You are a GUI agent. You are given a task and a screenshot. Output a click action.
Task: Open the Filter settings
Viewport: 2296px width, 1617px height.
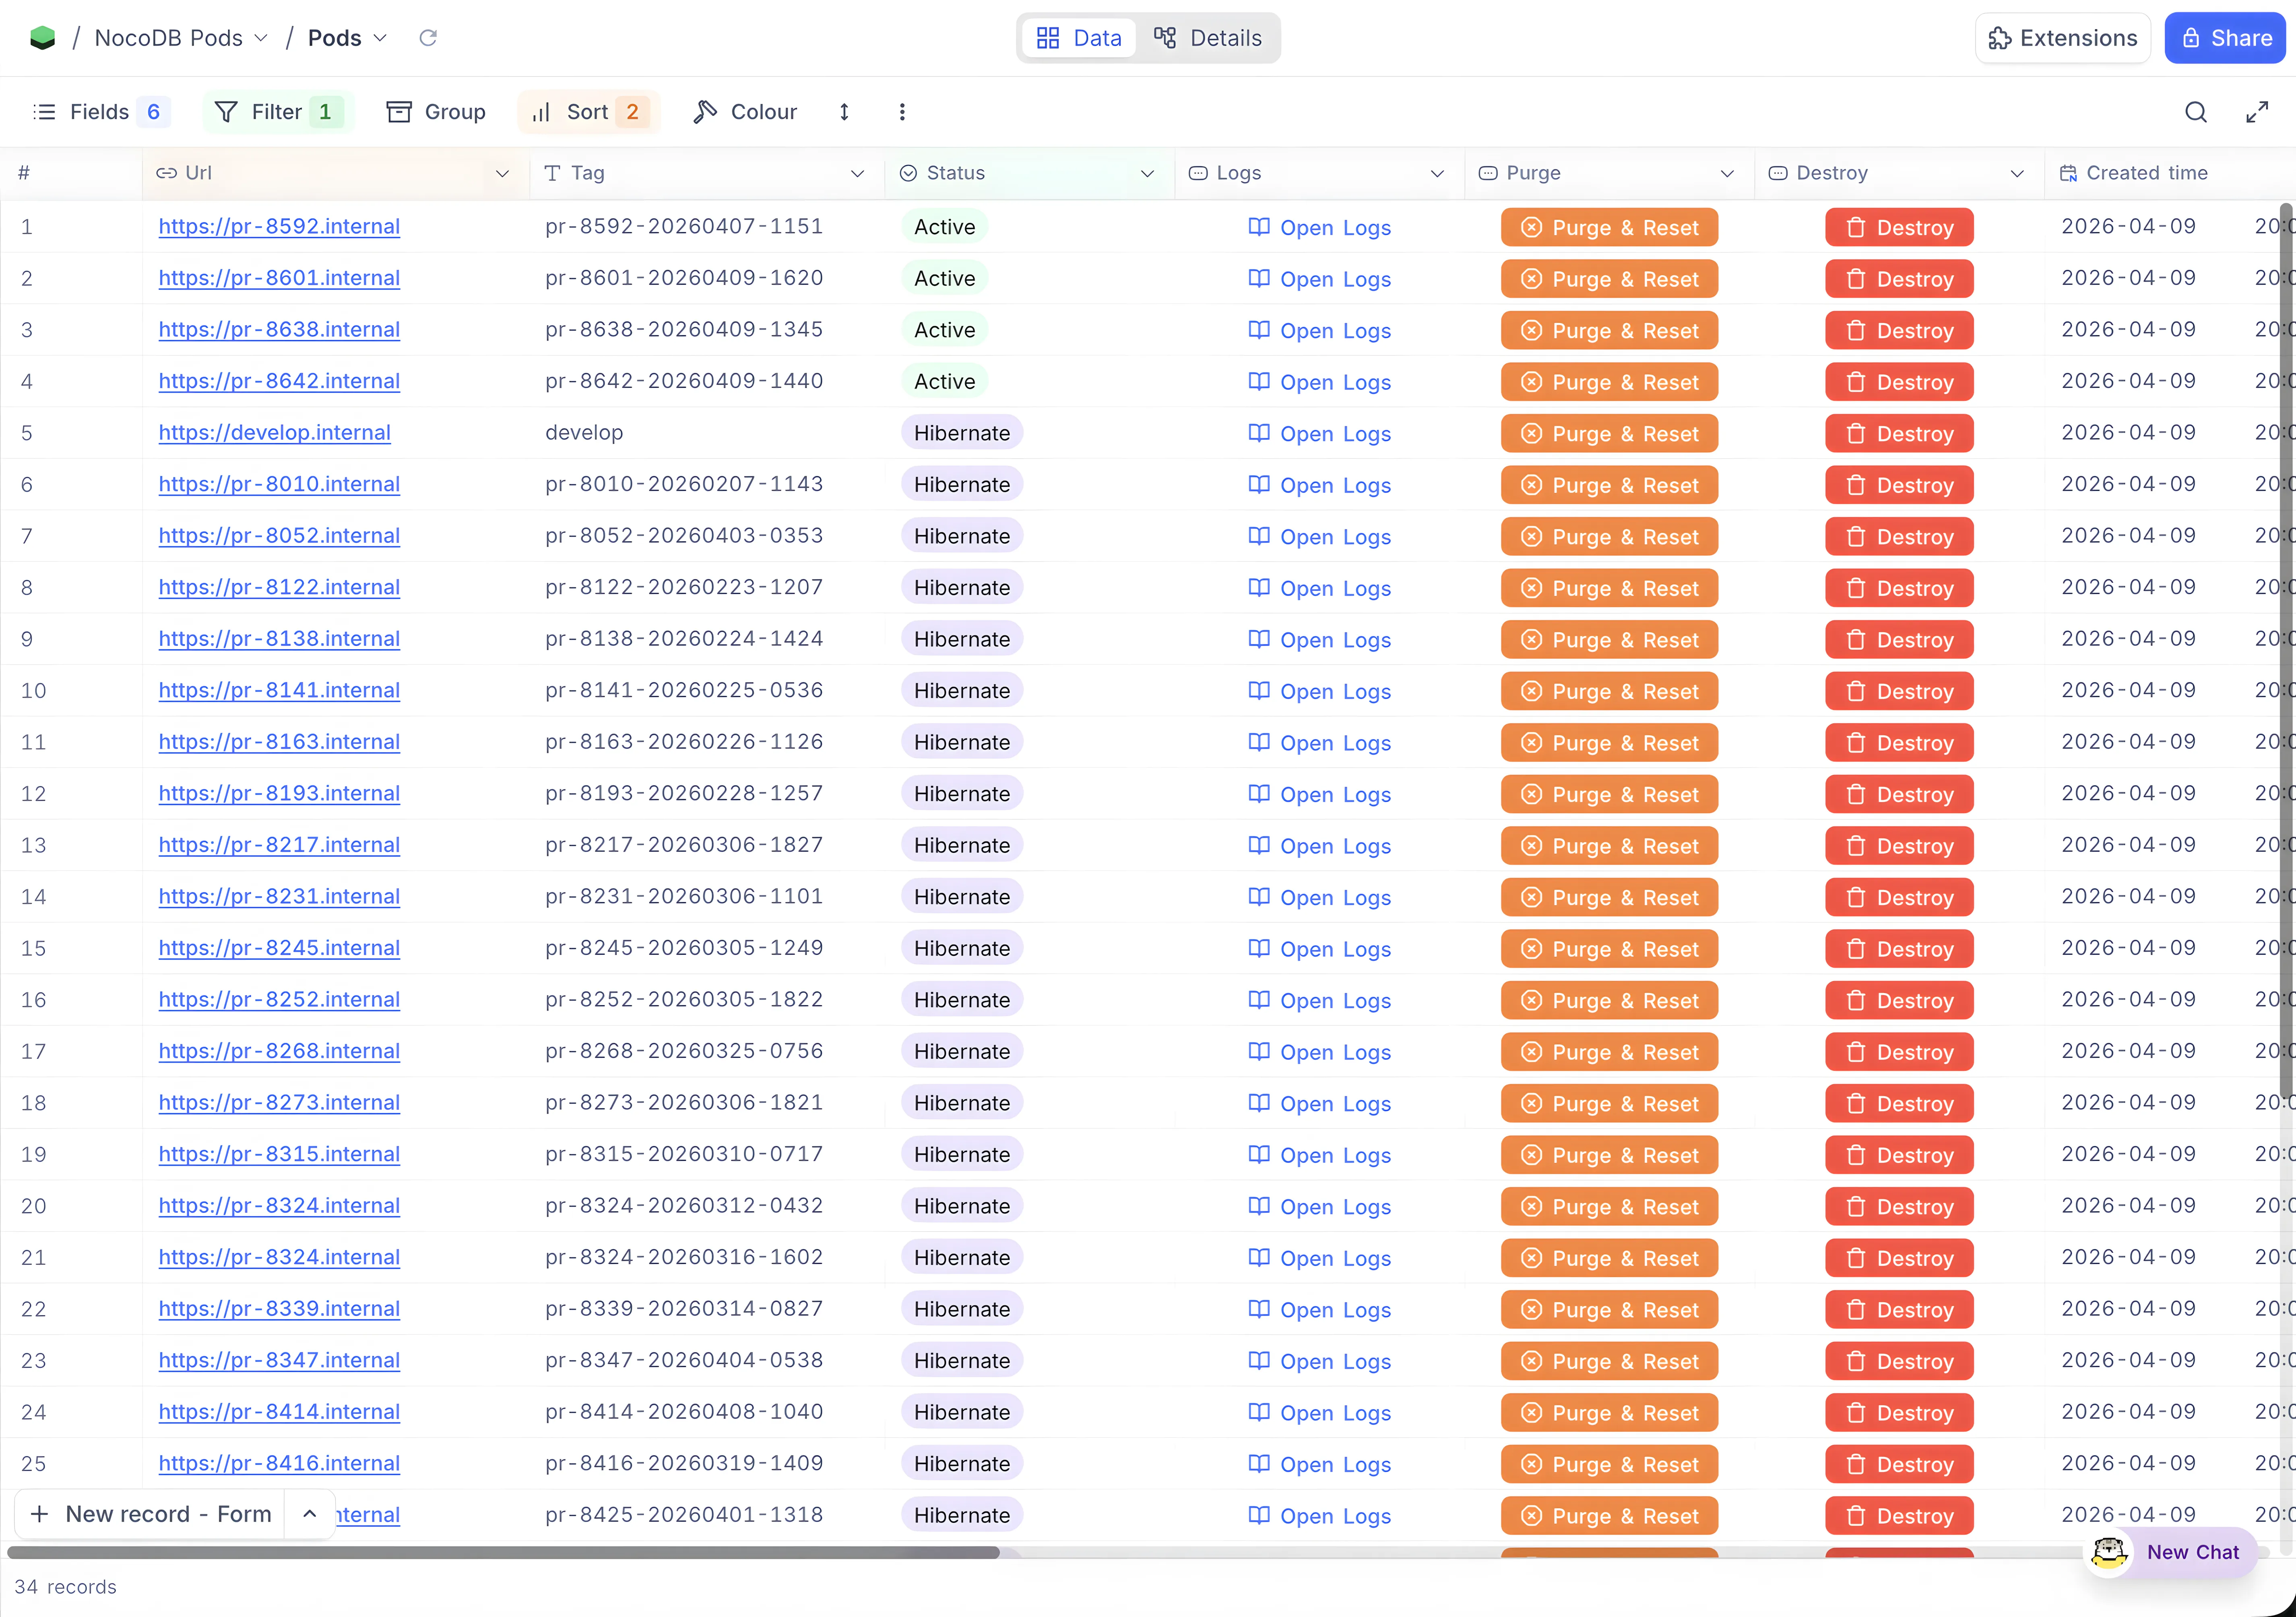tap(277, 111)
